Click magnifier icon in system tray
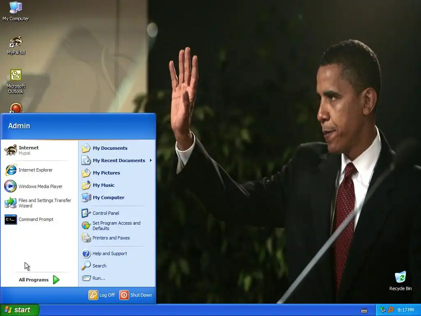Screen dimensions: 421x316 [391, 310]
